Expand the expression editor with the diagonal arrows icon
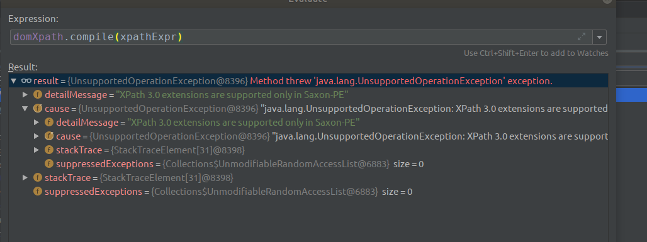This screenshot has width=647, height=242. click(582, 36)
